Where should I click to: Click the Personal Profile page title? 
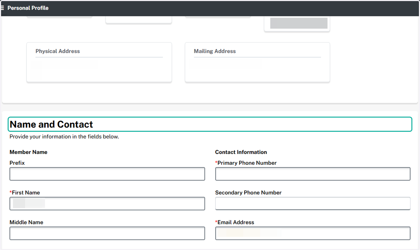(28, 8)
